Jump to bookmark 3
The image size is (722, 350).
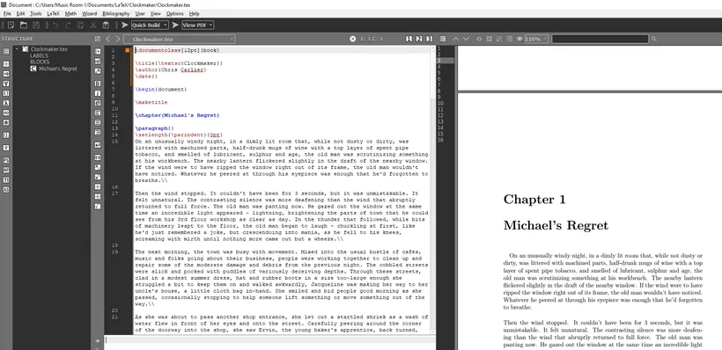(429, 39)
